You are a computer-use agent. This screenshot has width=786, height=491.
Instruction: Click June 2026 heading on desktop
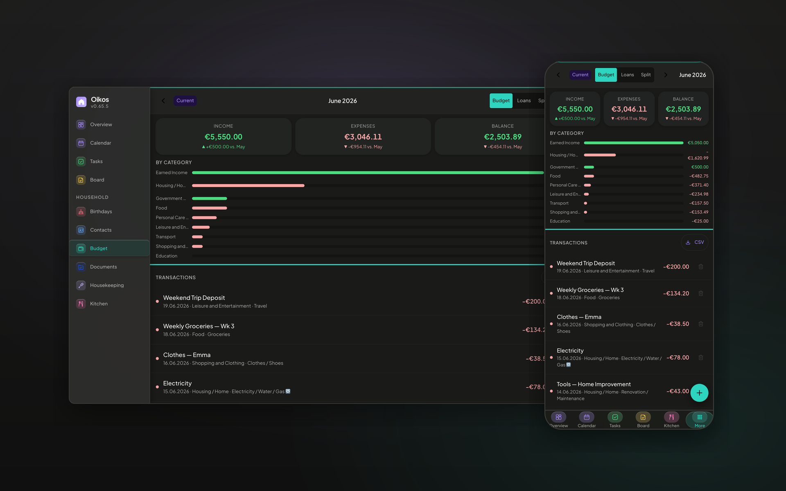pyautogui.click(x=343, y=101)
